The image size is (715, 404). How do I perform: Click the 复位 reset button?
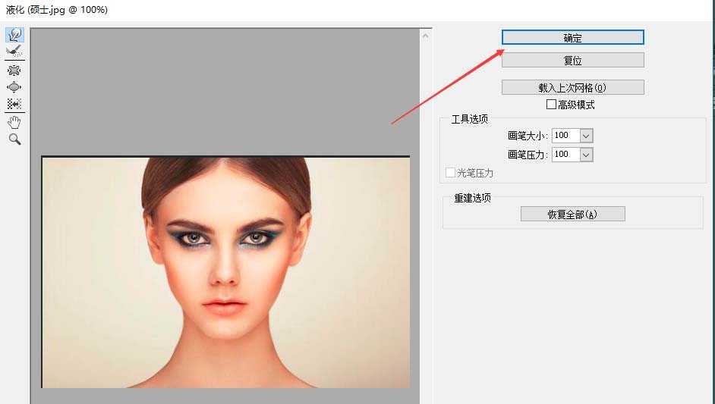(573, 60)
